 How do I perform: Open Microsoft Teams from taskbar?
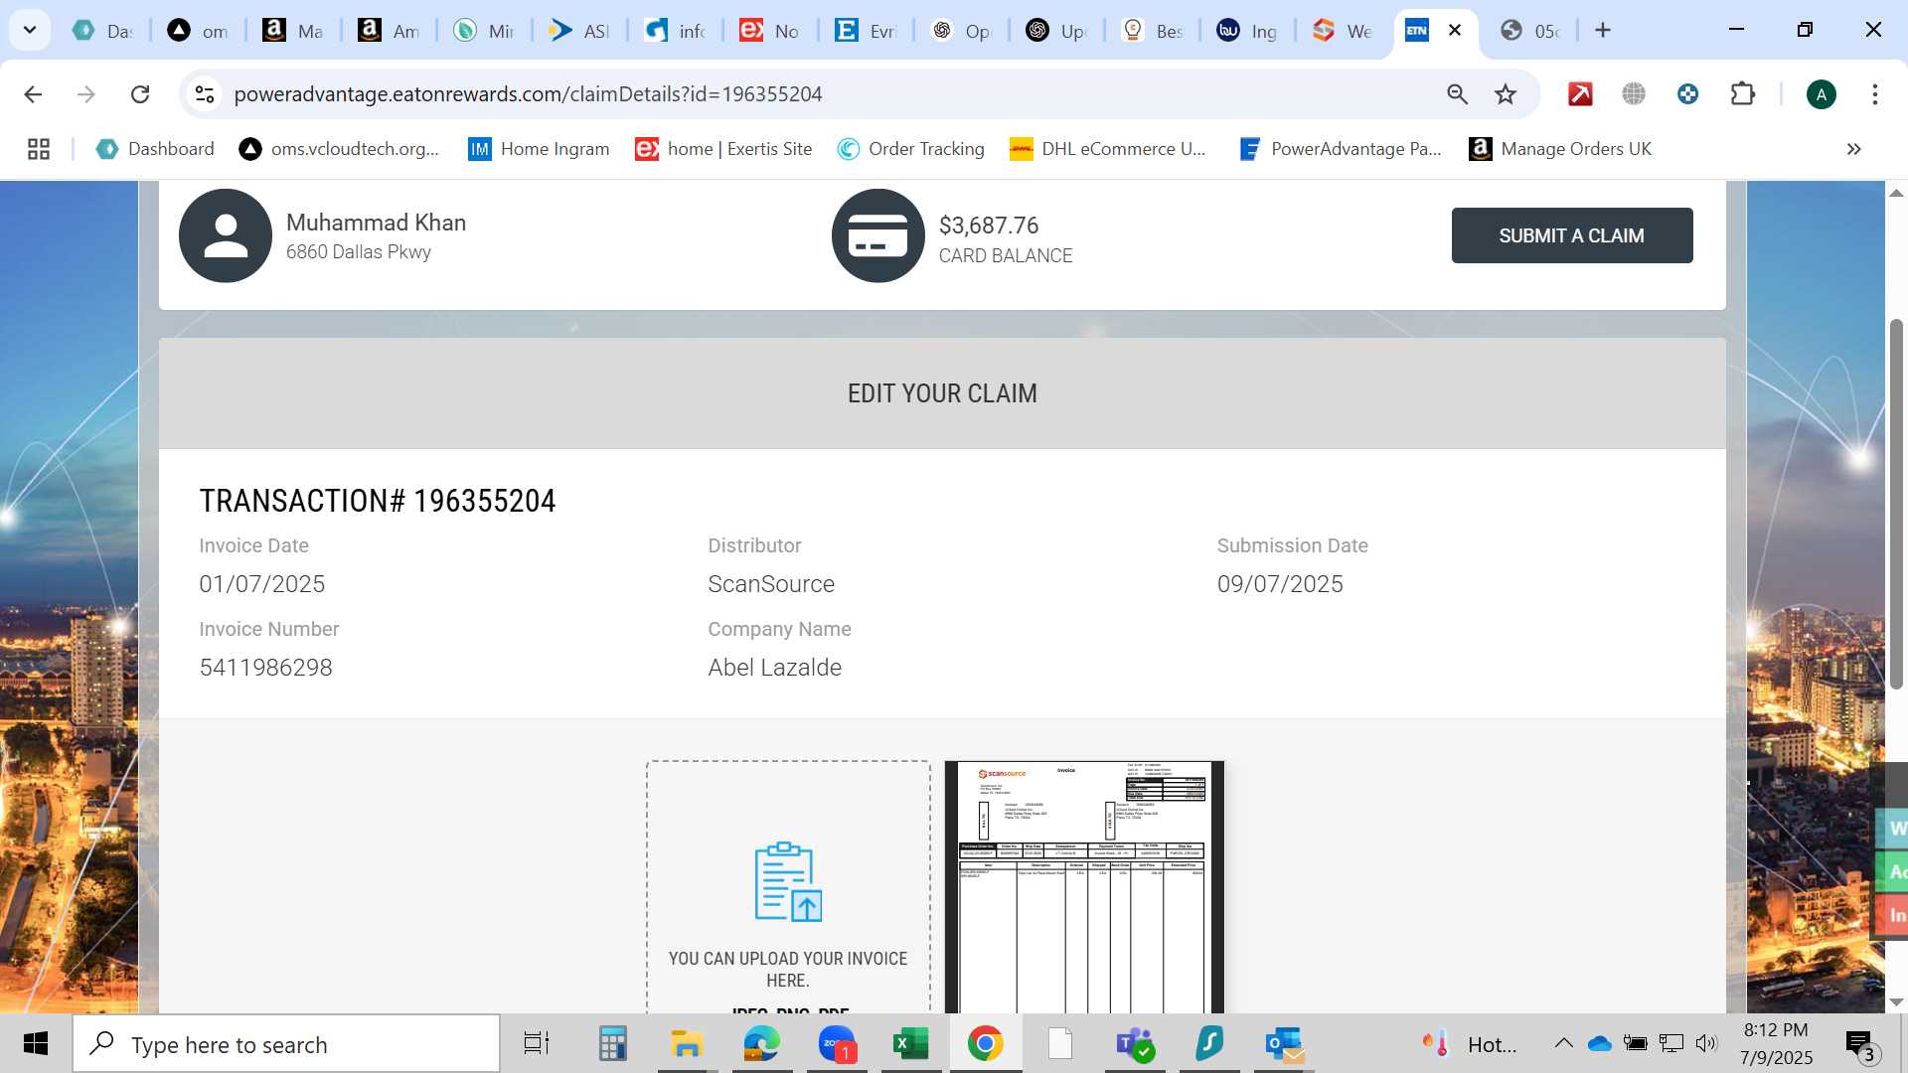(1135, 1044)
